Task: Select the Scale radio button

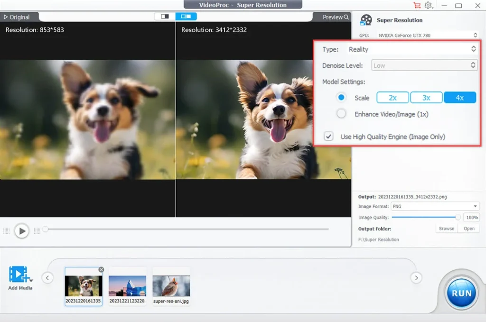Action: [x=340, y=98]
